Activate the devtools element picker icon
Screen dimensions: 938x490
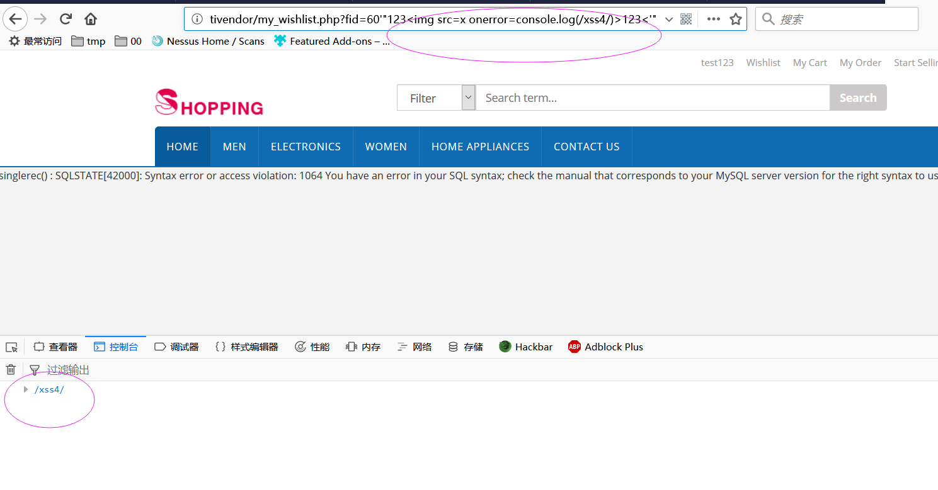(x=11, y=347)
